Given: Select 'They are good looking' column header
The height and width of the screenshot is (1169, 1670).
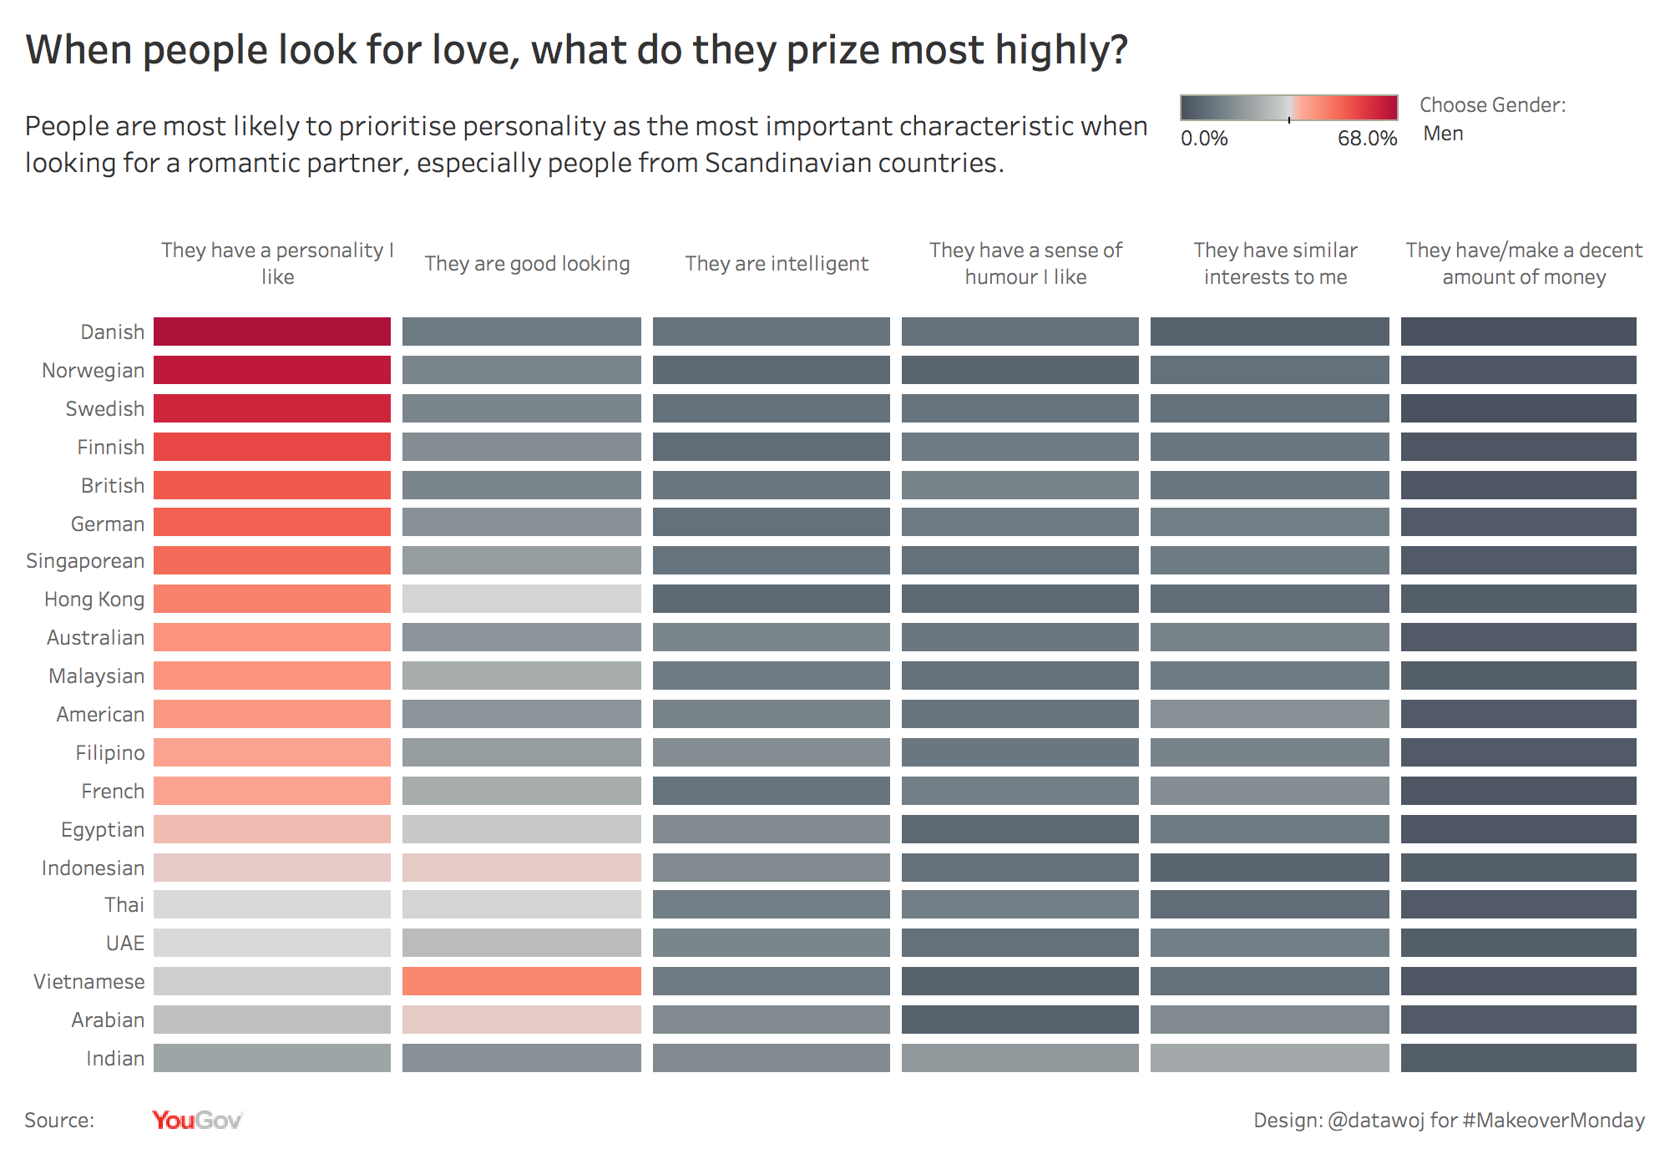Looking at the screenshot, I should point(527,264).
